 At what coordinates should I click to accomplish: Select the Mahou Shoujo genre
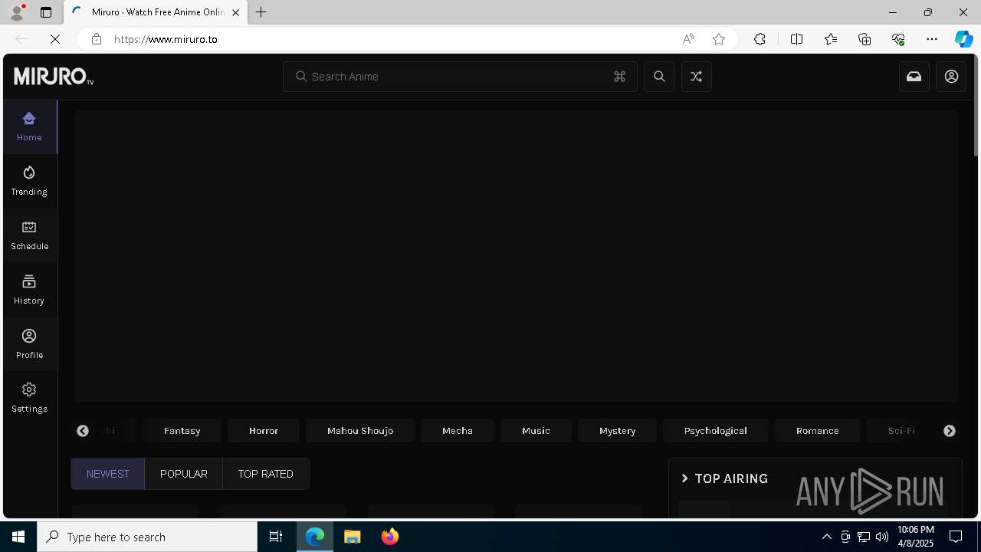(x=360, y=431)
